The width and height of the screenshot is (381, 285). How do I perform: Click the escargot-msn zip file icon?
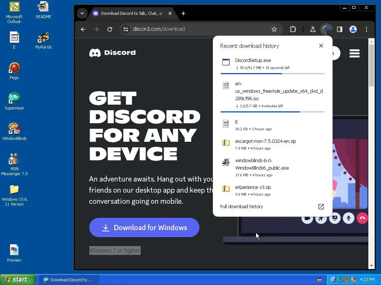pos(226,142)
